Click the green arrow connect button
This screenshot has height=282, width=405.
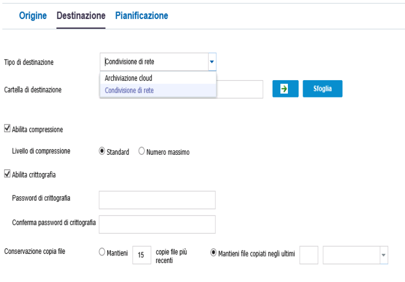(x=285, y=89)
